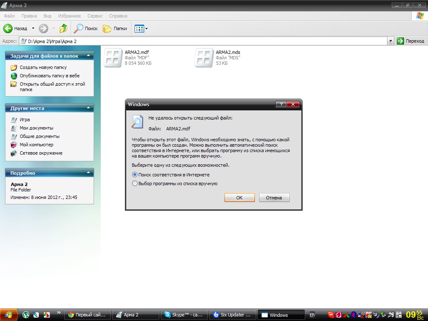Select the ARMA2.mds file icon
The image size is (428, 321).
tap(204, 58)
